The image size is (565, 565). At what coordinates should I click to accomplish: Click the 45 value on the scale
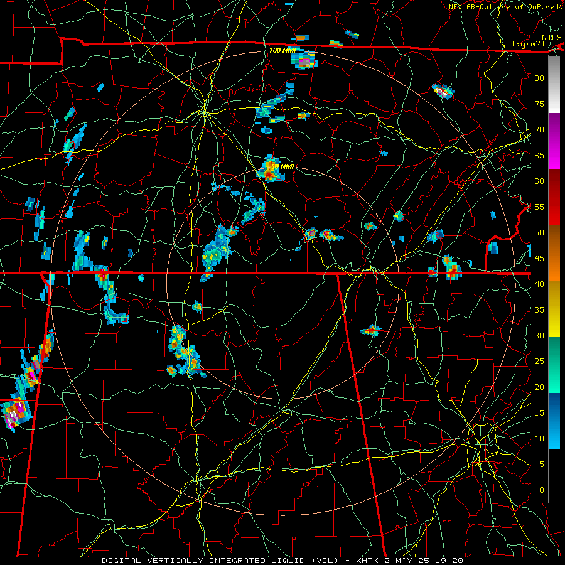click(539, 259)
